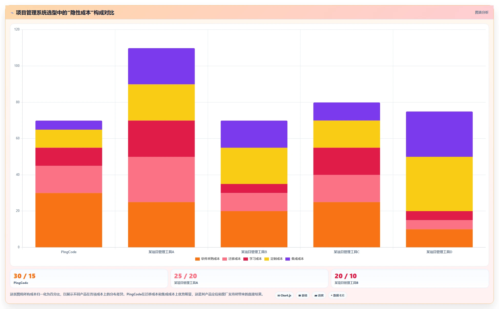Toggle the 迁移成本 legend item
The height and width of the screenshot is (309, 499).
point(232,259)
